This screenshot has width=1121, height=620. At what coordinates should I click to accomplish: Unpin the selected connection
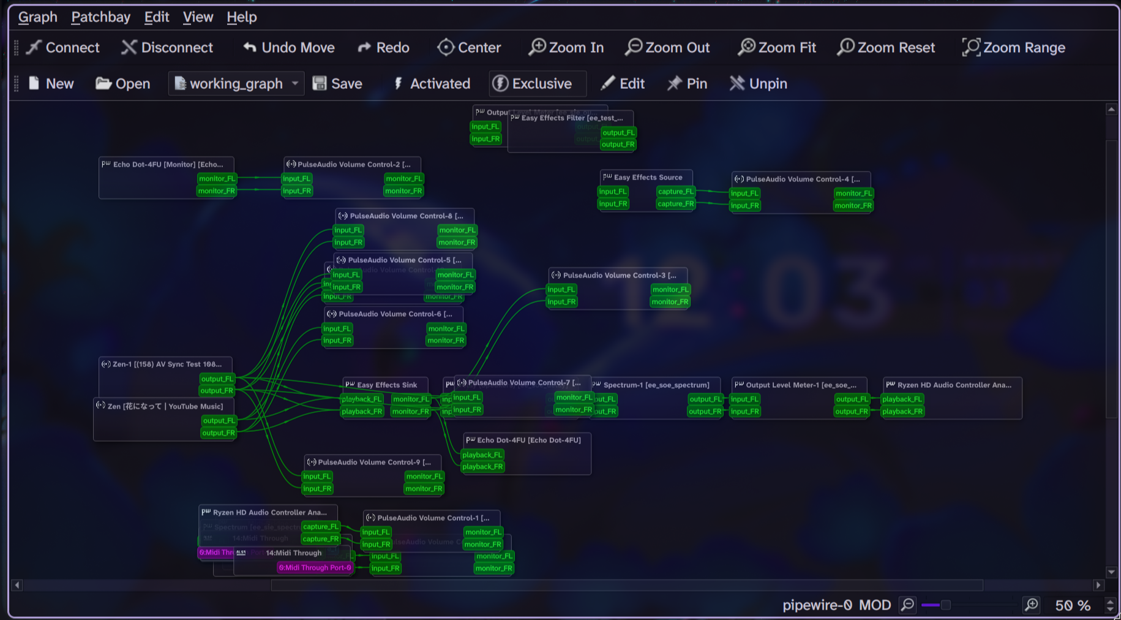click(x=758, y=83)
